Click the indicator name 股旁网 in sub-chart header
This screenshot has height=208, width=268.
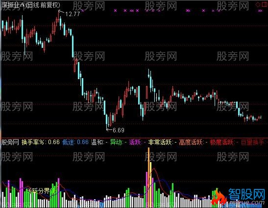coord(10,142)
